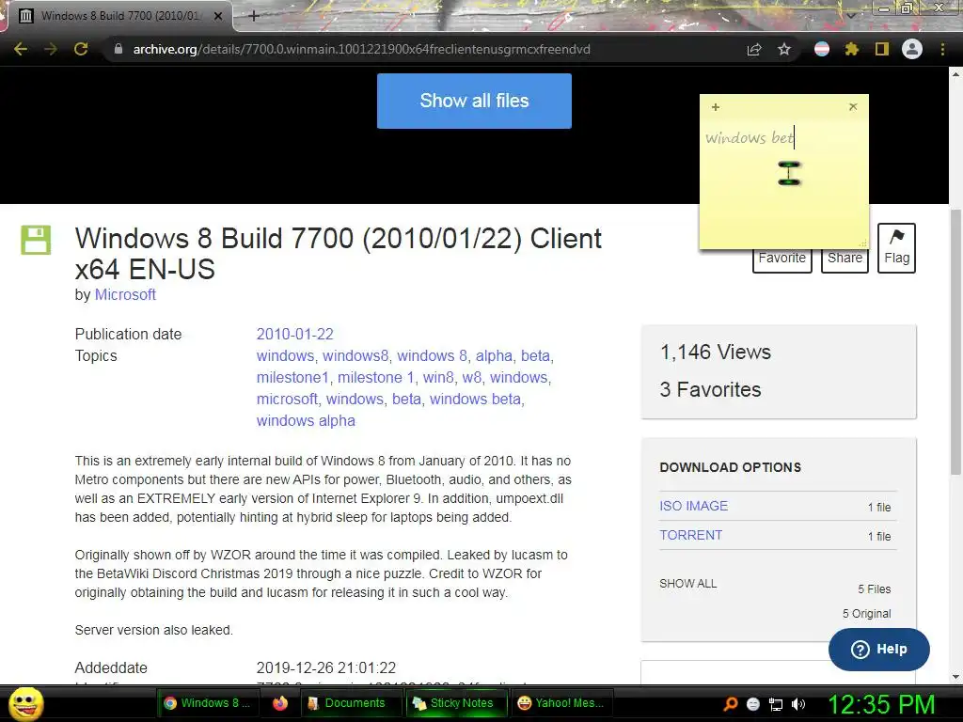
Task: Click the page scrollbar down arrow
Action: click(955, 676)
